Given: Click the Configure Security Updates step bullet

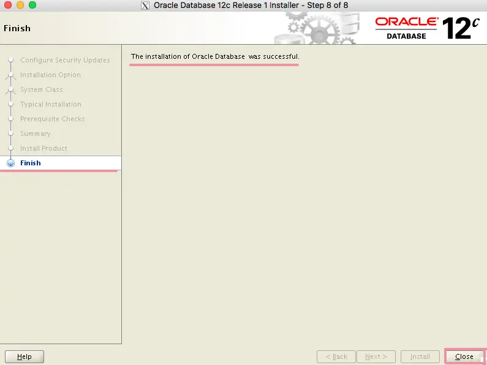Looking at the screenshot, I should coord(11,59).
